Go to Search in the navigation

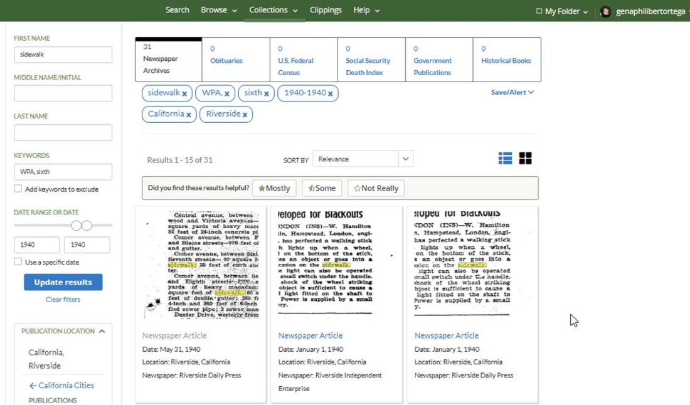[x=178, y=10]
